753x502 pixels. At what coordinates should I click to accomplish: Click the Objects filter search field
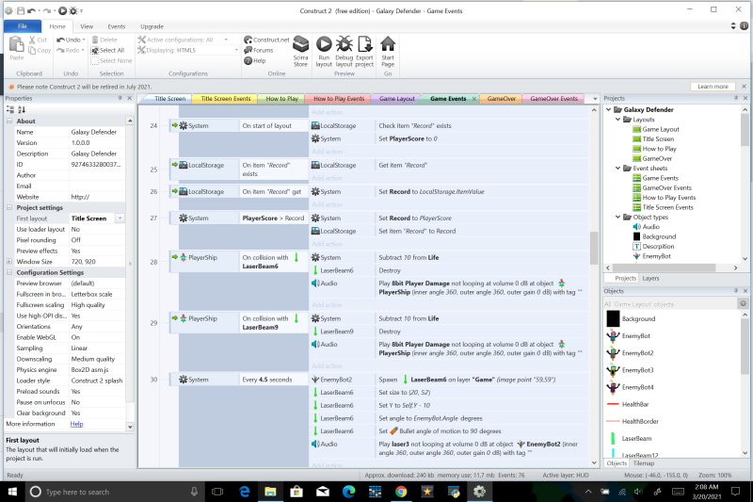pyautogui.click(x=669, y=304)
